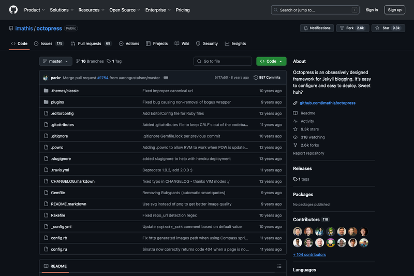Click the .travis.yml file icon
The image size is (414, 276).
(x=46, y=170)
